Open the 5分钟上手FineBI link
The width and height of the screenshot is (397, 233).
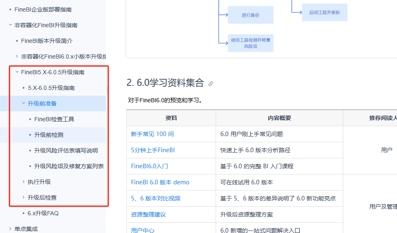153,150
